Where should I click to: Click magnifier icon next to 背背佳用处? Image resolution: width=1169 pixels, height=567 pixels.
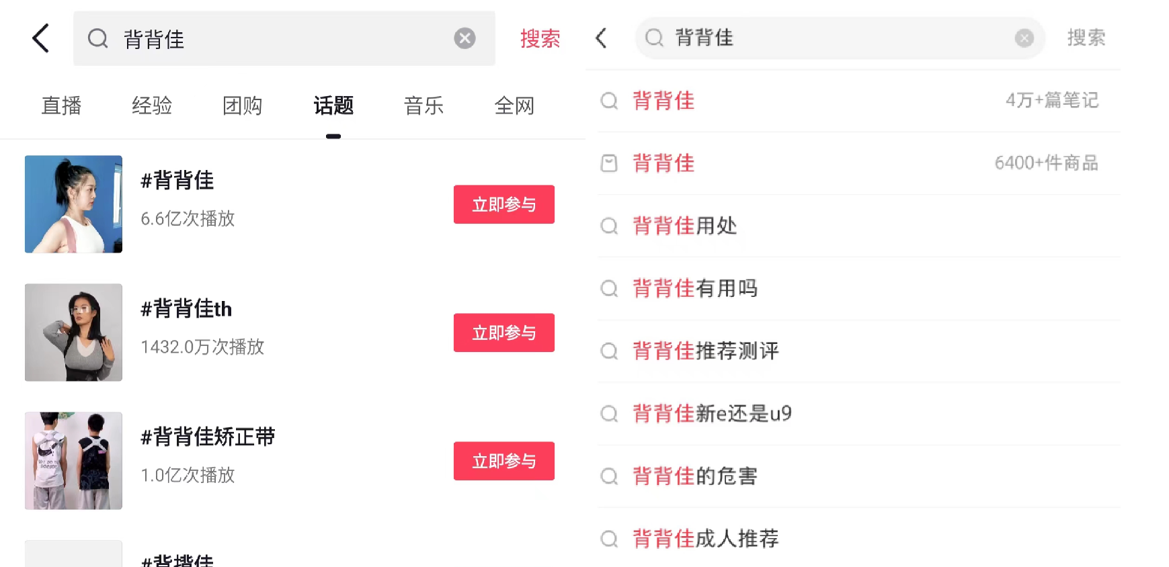(x=609, y=226)
